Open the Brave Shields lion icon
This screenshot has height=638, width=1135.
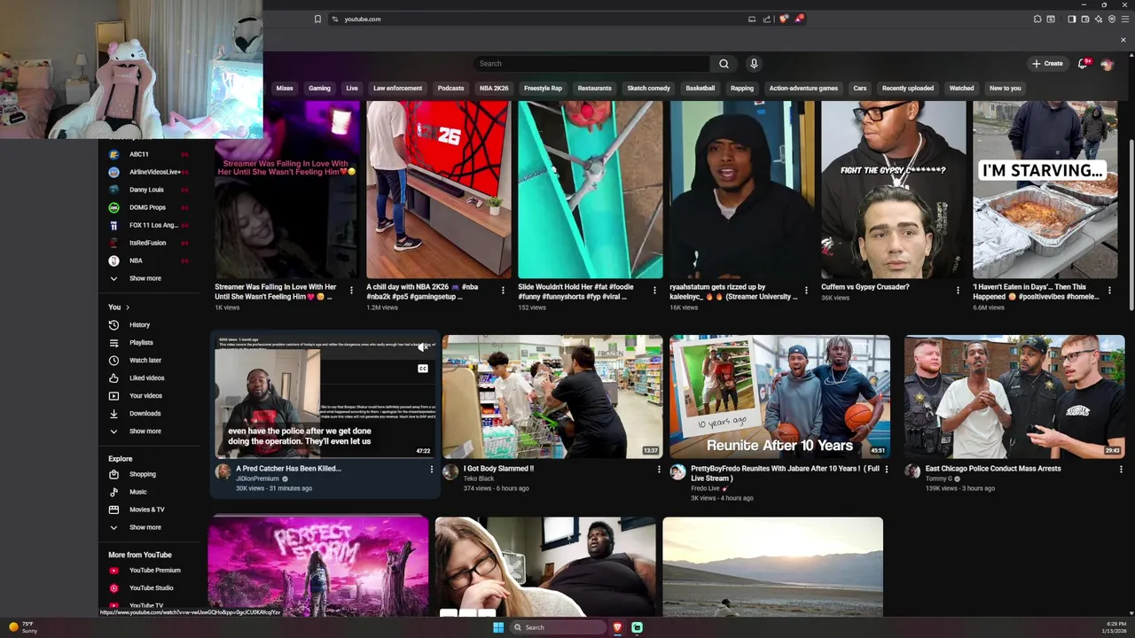click(x=783, y=19)
